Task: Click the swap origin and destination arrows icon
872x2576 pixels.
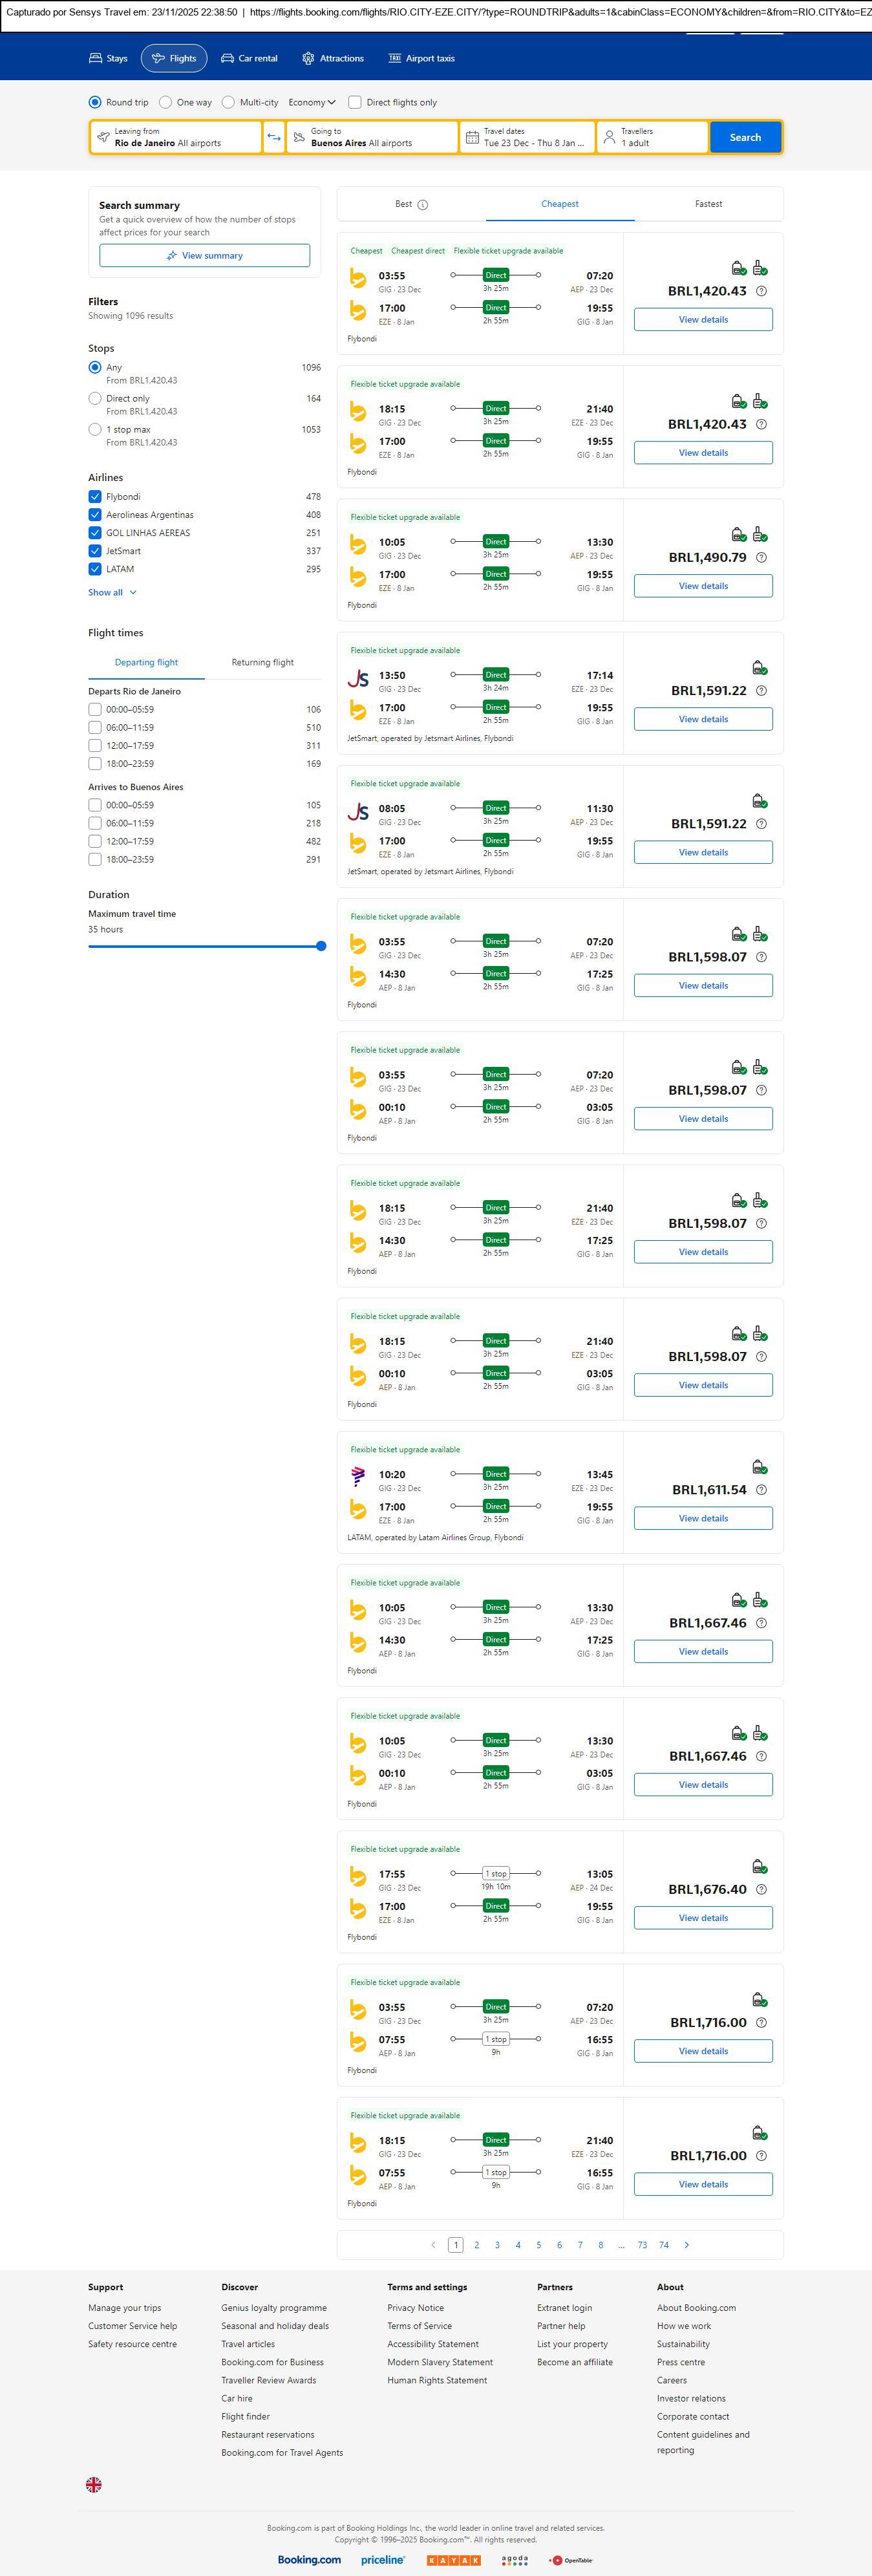Action: (x=274, y=137)
